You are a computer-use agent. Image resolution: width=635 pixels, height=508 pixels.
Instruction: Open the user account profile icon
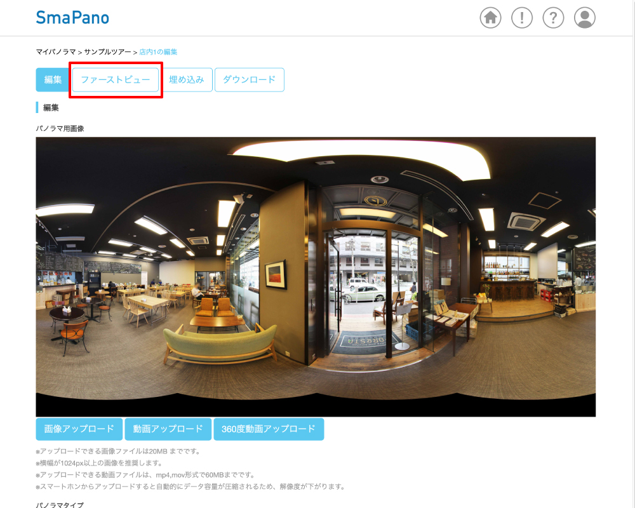coord(585,18)
